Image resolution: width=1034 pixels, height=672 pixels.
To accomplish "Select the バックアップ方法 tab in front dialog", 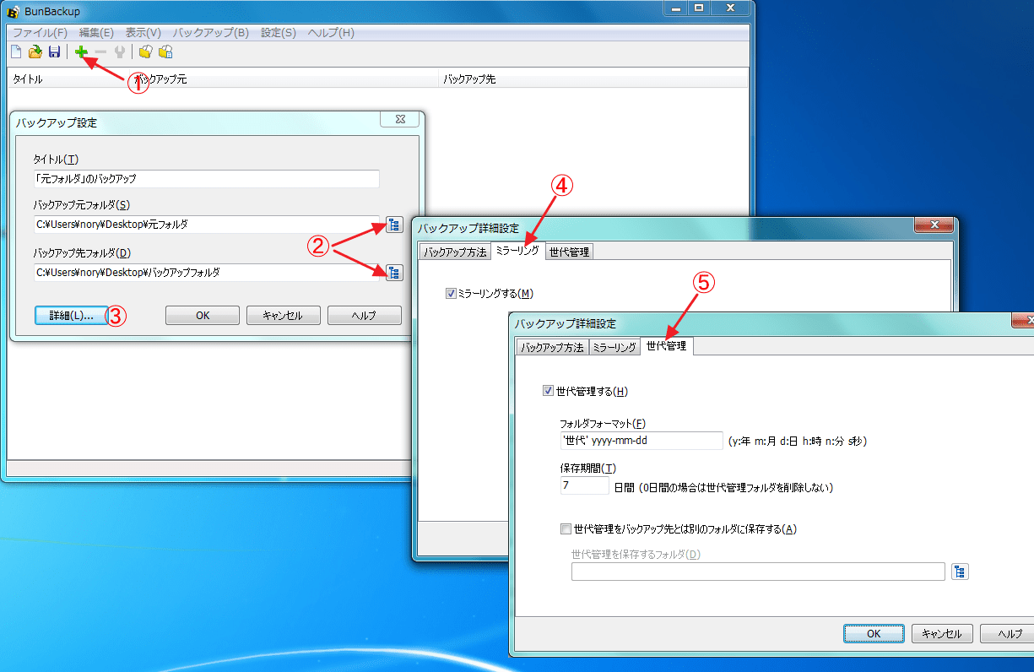I will 552,347.
